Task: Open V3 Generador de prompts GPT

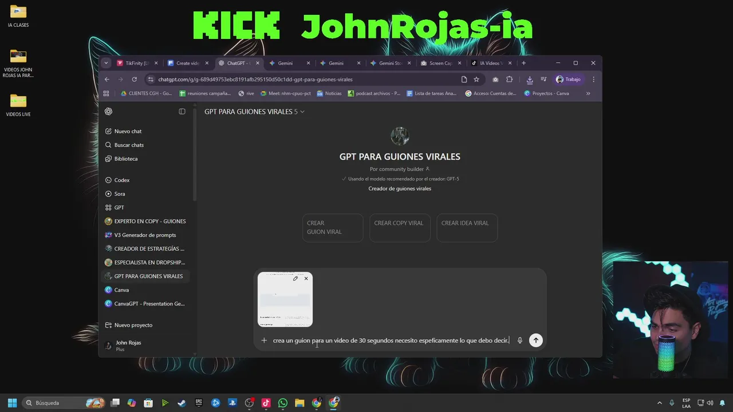Action: 146,235
